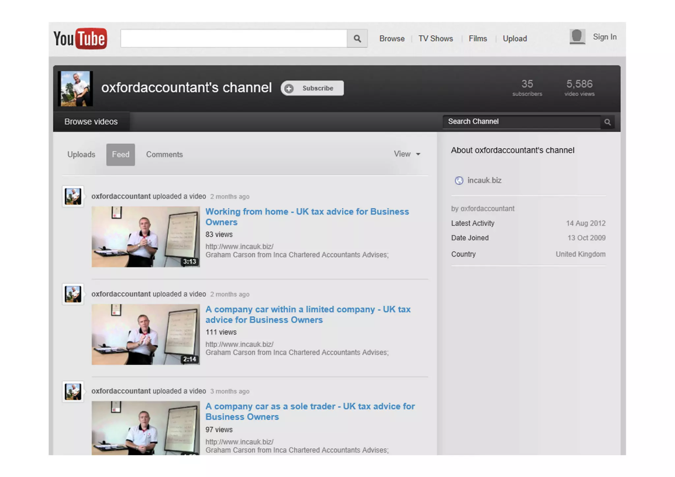Open the Films section
This screenshot has height=477, width=675.
pyautogui.click(x=478, y=39)
